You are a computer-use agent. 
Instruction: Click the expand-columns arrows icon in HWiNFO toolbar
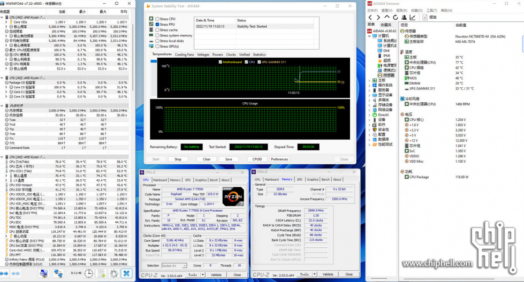click(4, 273)
